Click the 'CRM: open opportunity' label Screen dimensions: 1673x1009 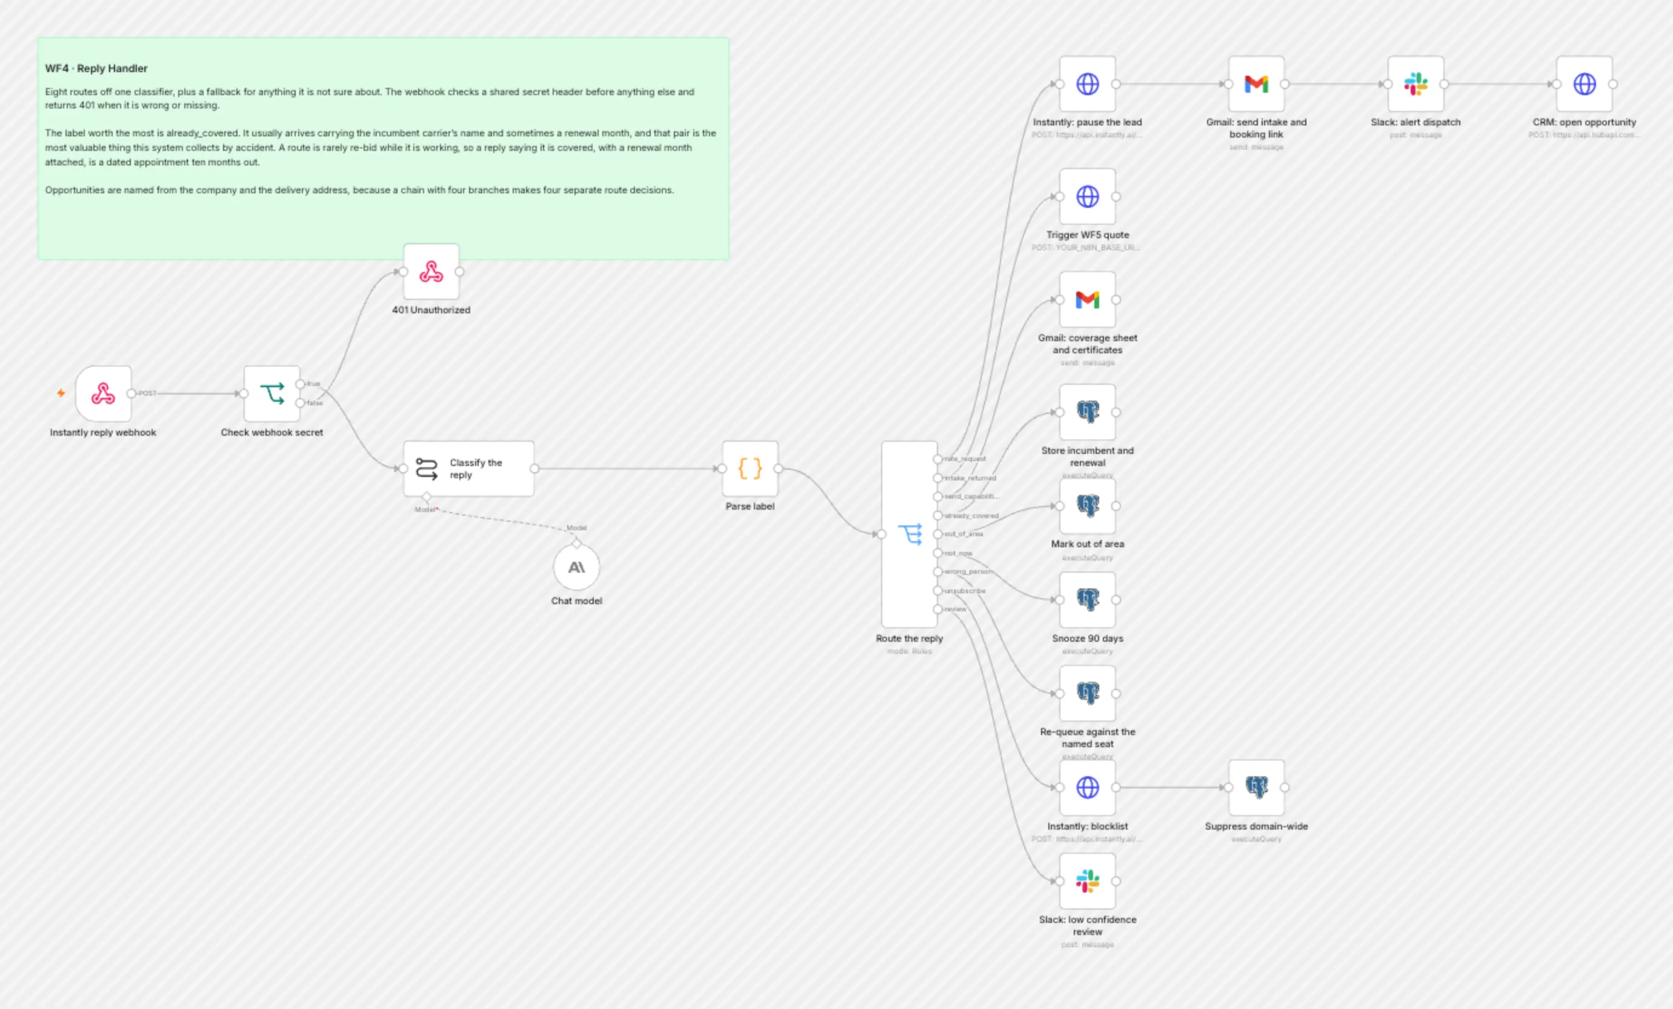[x=1585, y=122]
